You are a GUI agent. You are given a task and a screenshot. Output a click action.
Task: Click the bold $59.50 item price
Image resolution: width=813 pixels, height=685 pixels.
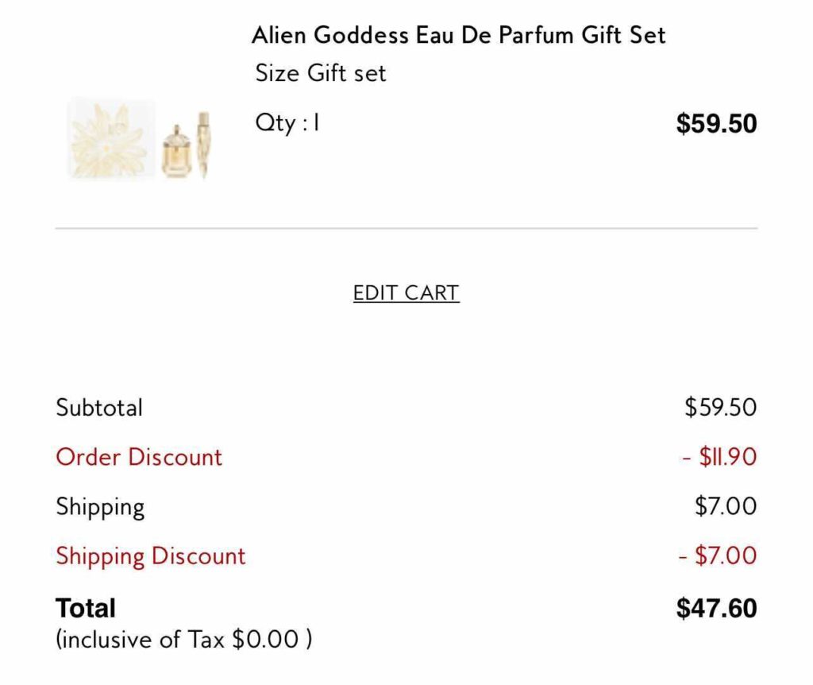[716, 124]
